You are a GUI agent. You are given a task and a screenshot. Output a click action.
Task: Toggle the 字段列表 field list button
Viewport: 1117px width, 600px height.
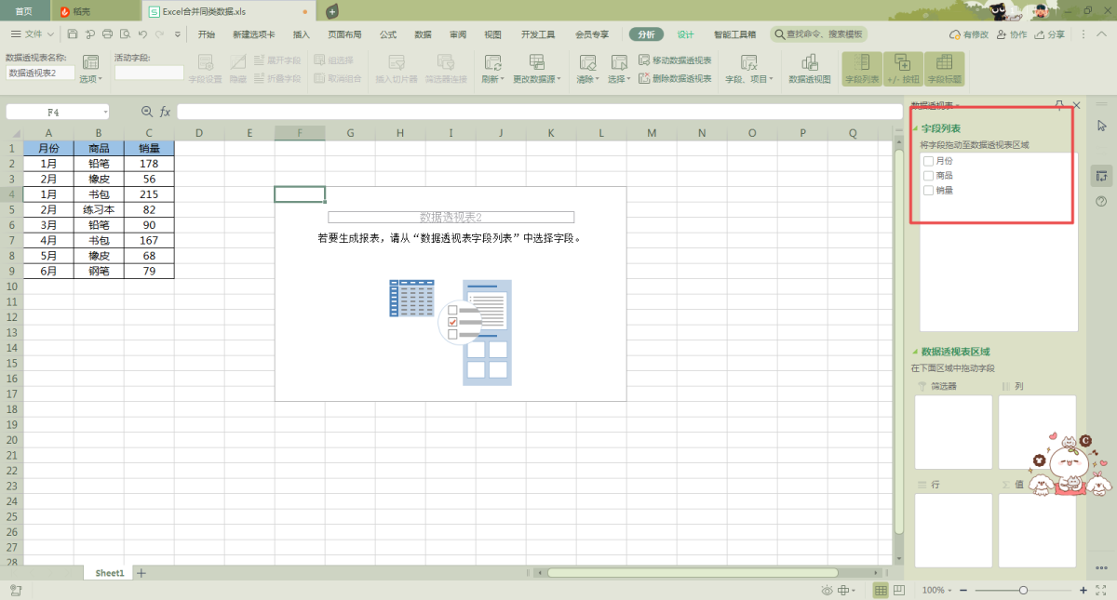click(861, 68)
